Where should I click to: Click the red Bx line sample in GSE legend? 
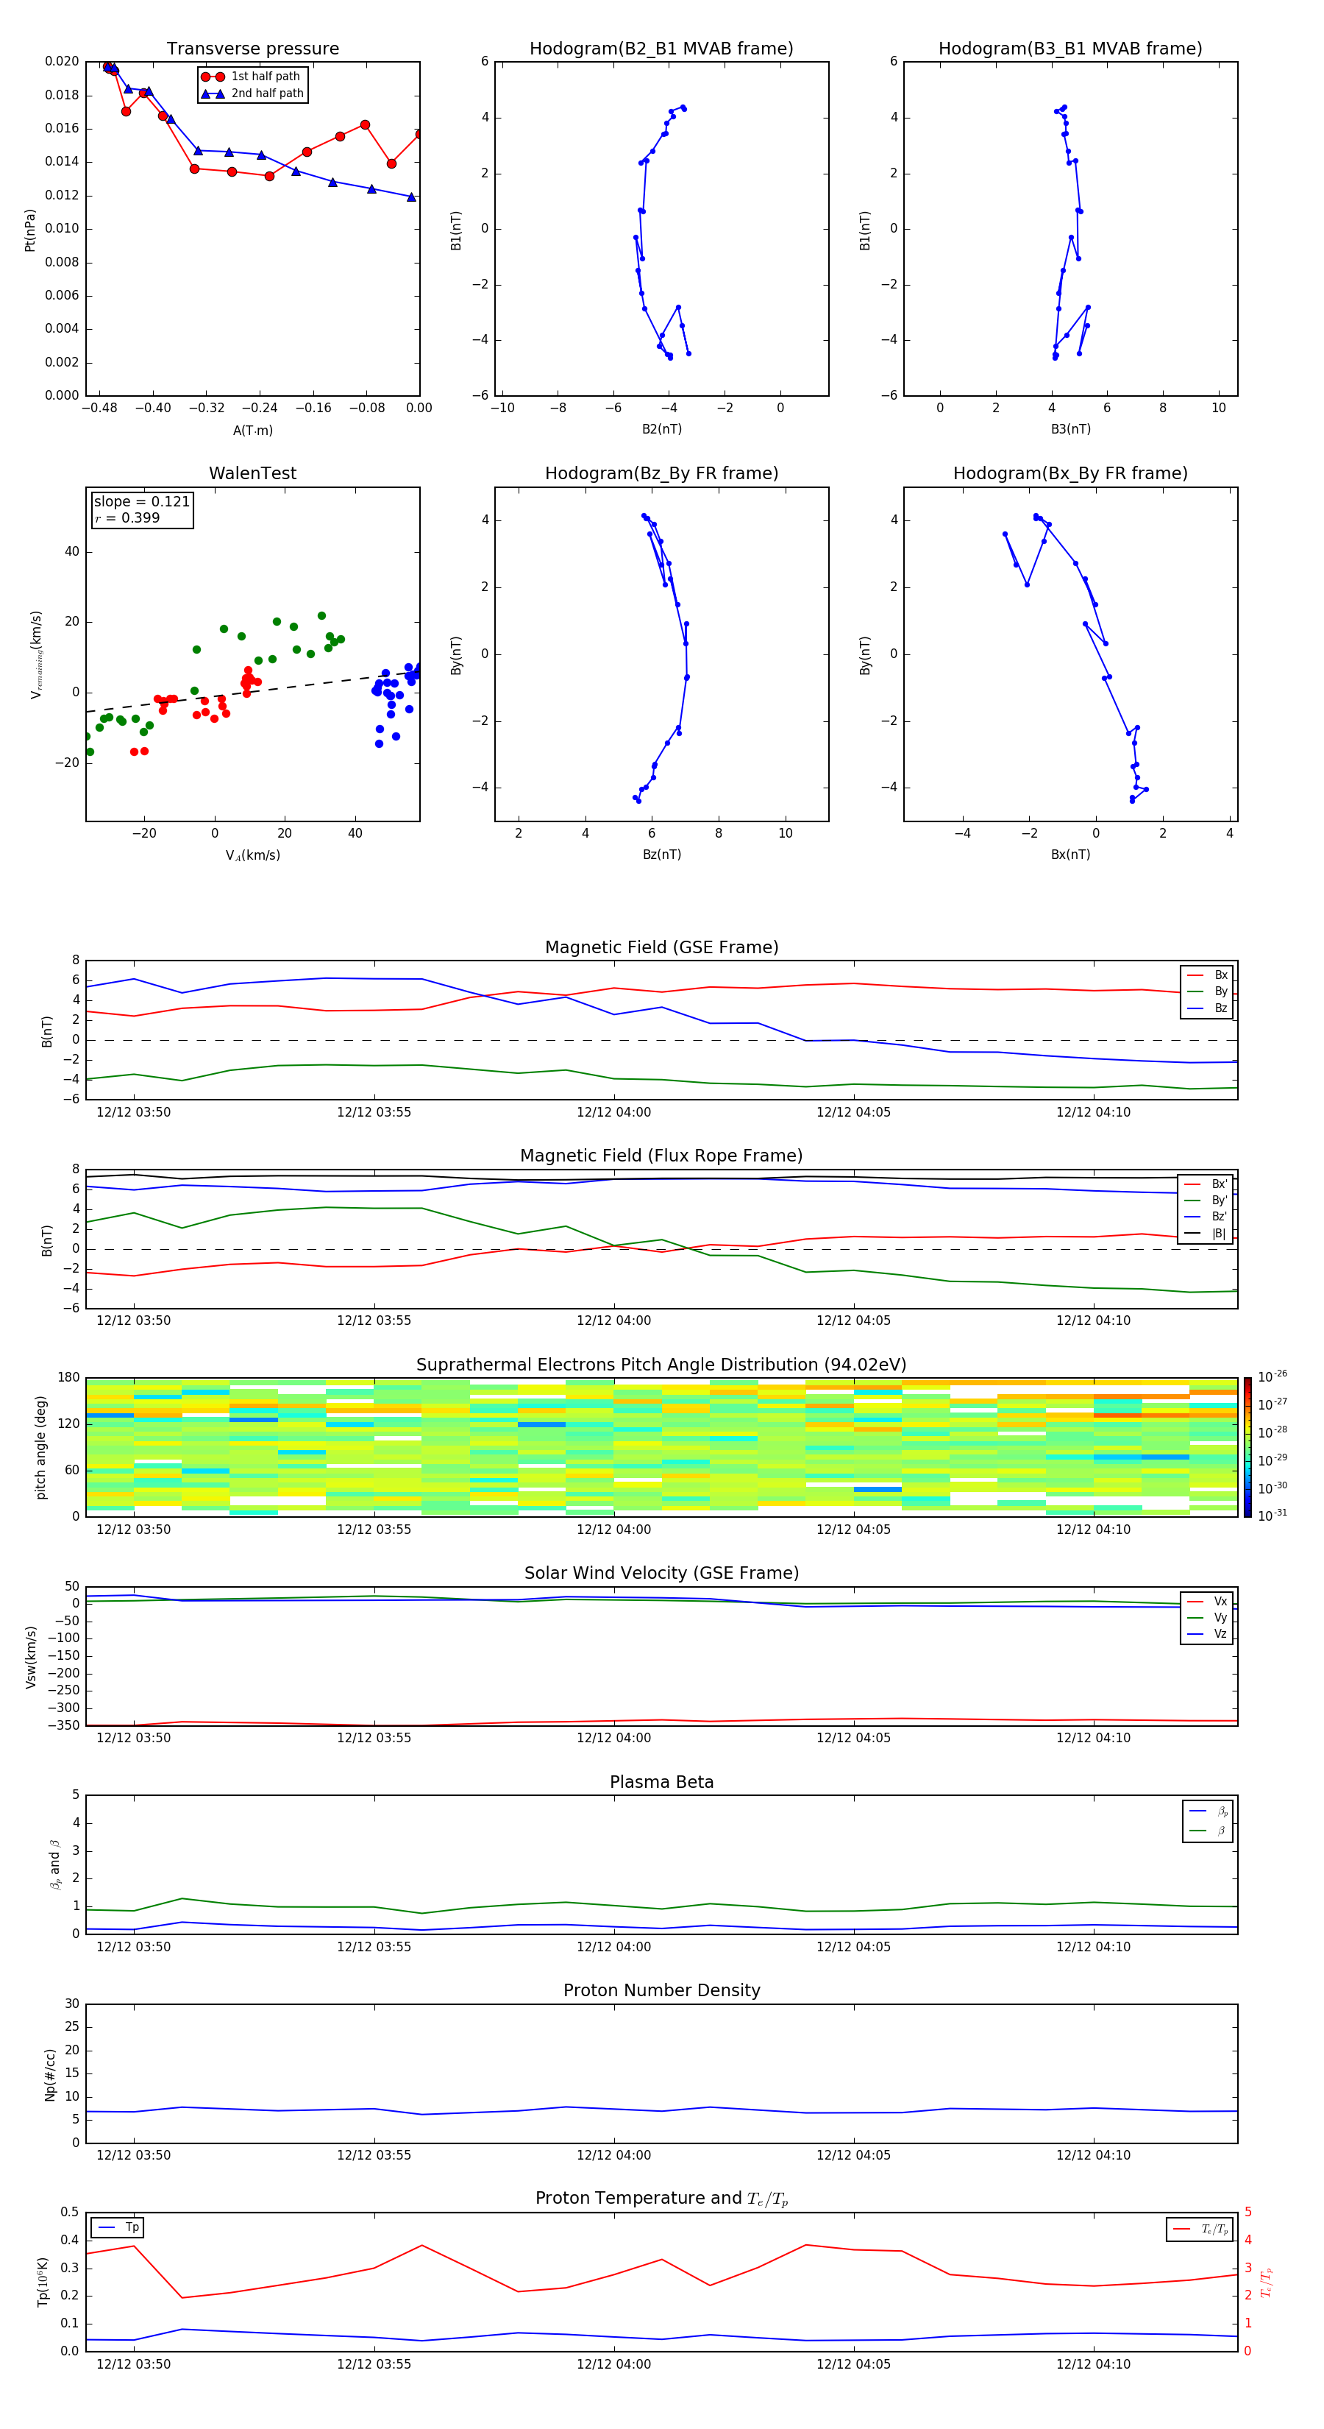(x=1194, y=975)
